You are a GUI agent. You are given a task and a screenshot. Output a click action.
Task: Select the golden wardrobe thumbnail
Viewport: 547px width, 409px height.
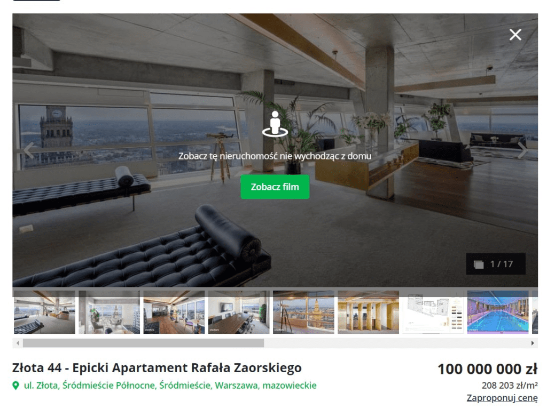pyautogui.click(x=369, y=312)
